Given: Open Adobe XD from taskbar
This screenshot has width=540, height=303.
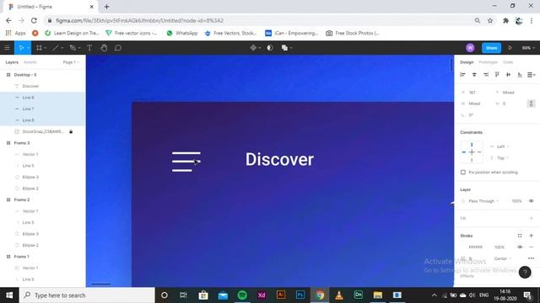Looking at the screenshot, I should click(x=262, y=295).
